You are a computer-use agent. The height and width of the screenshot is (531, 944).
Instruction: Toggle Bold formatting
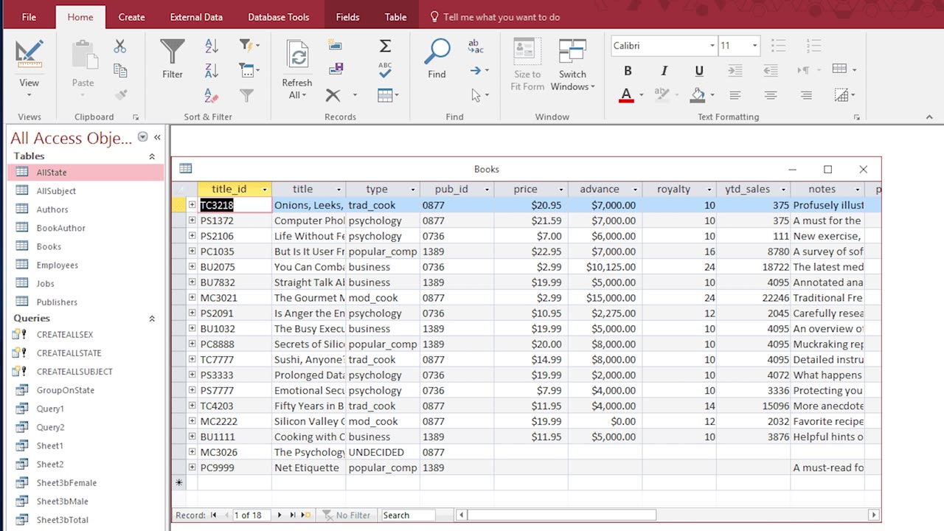click(x=628, y=71)
